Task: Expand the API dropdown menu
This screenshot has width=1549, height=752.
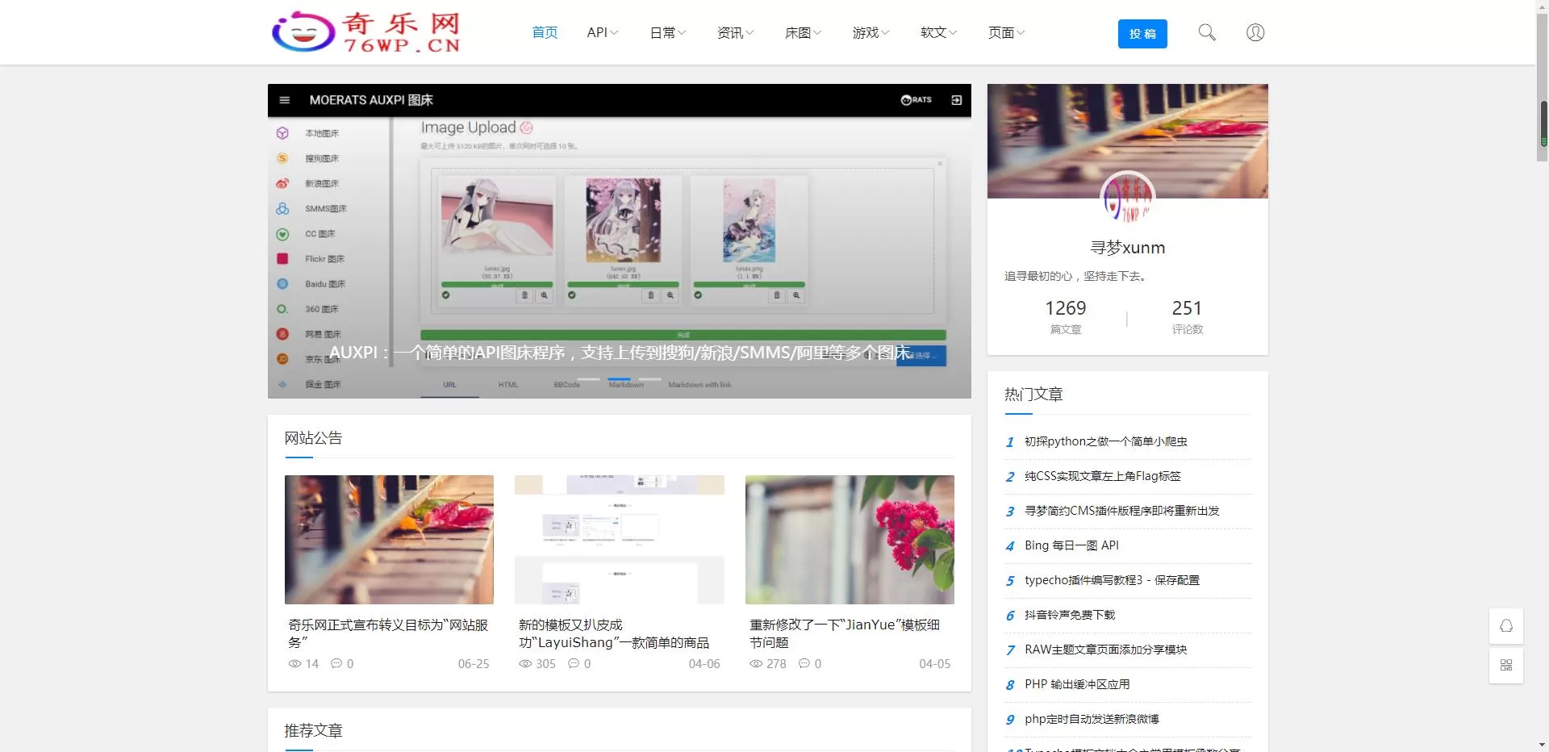Action: pos(602,32)
